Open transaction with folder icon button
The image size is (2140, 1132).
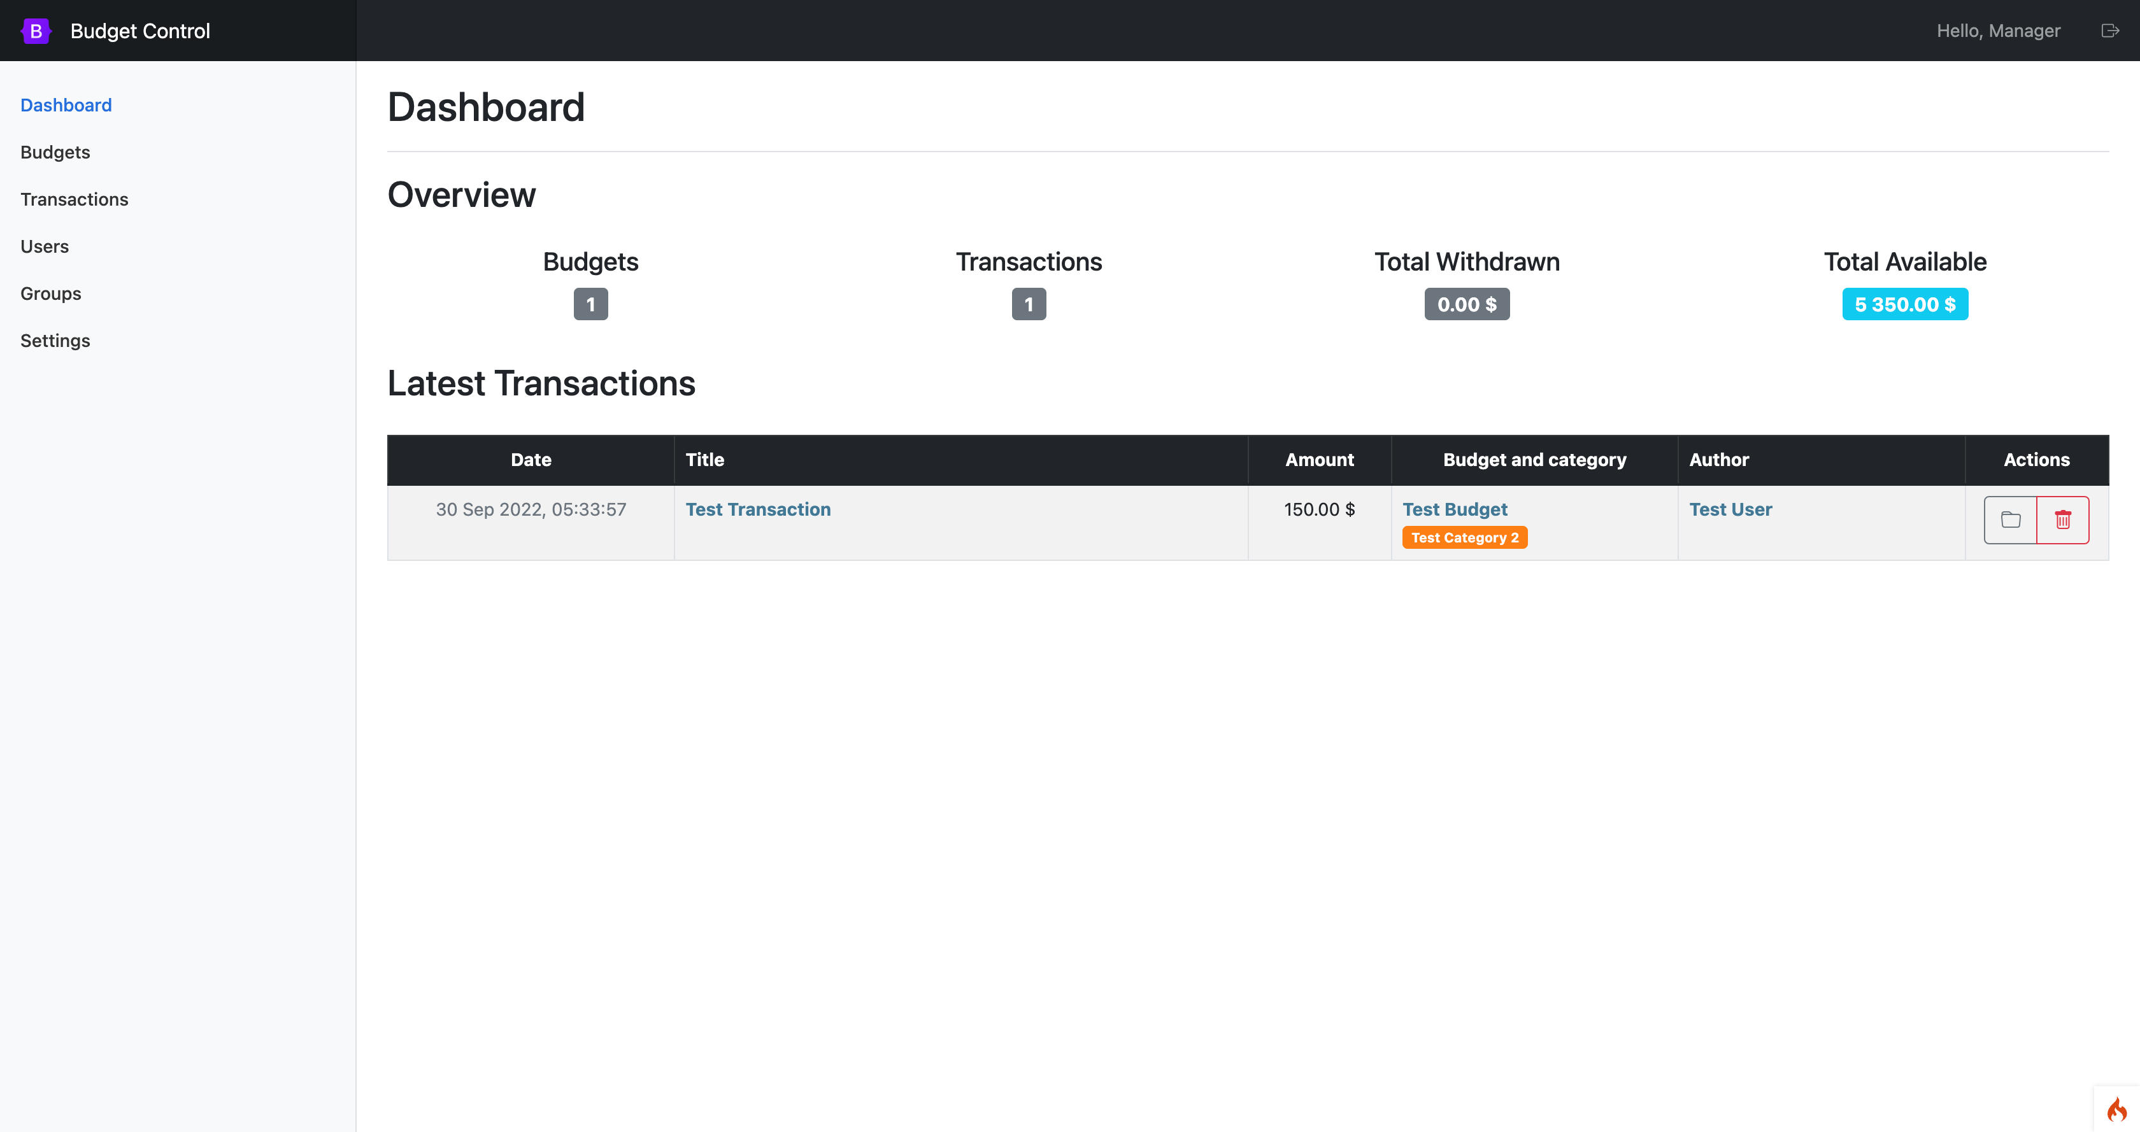pos(2009,520)
